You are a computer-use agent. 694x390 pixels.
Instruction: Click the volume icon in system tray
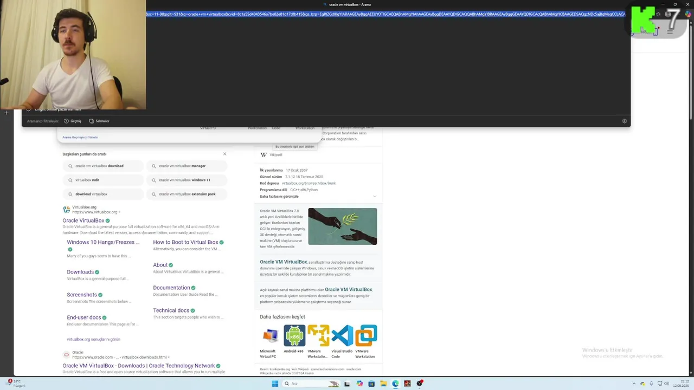666,383
